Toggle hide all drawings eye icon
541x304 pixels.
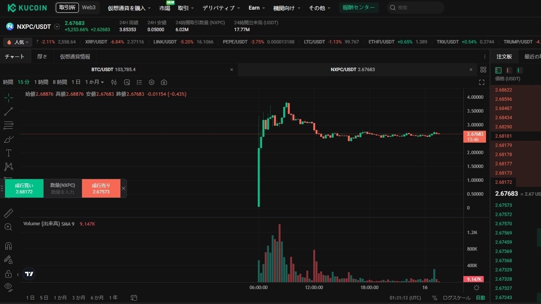click(8, 287)
